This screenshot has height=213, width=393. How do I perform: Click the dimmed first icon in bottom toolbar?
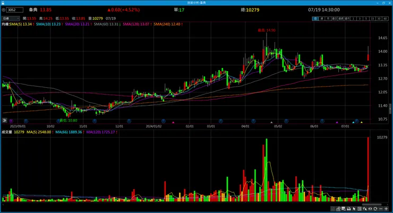click(x=332, y=209)
